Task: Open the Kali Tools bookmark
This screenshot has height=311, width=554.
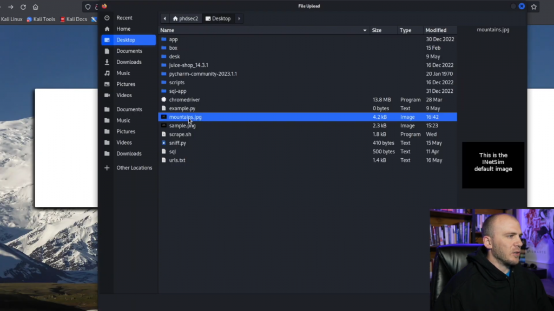Action: (41, 19)
